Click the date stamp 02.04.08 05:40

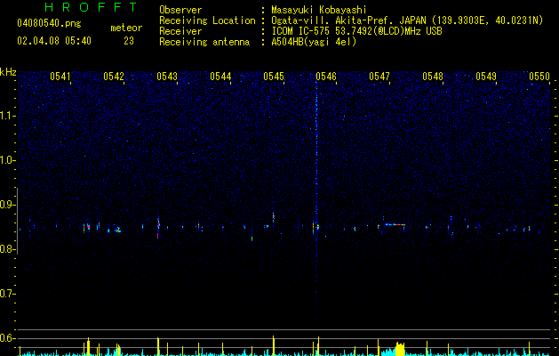point(54,41)
